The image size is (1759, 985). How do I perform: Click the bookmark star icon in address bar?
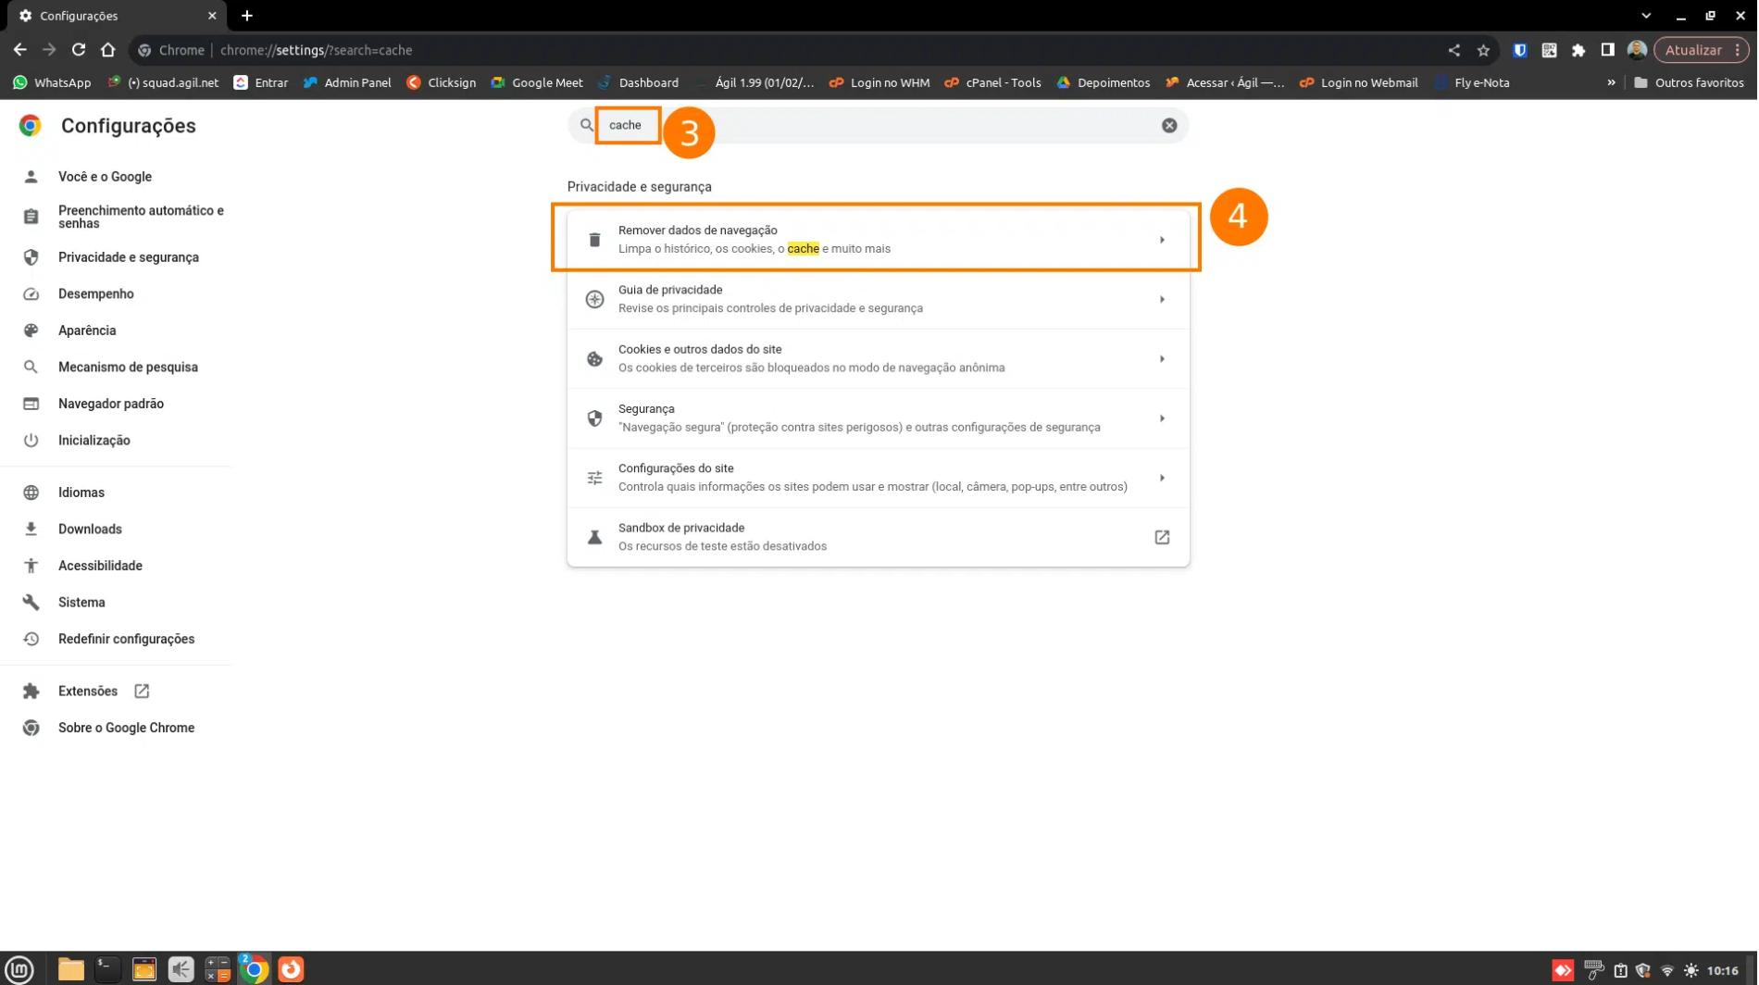click(1484, 50)
